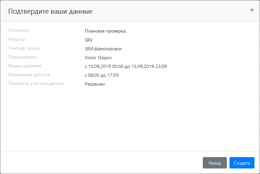Screen dimensions: 260x174
Task: Click the Просмотр учетных данных label
Action: pyautogui.click(x=36, y=83)
